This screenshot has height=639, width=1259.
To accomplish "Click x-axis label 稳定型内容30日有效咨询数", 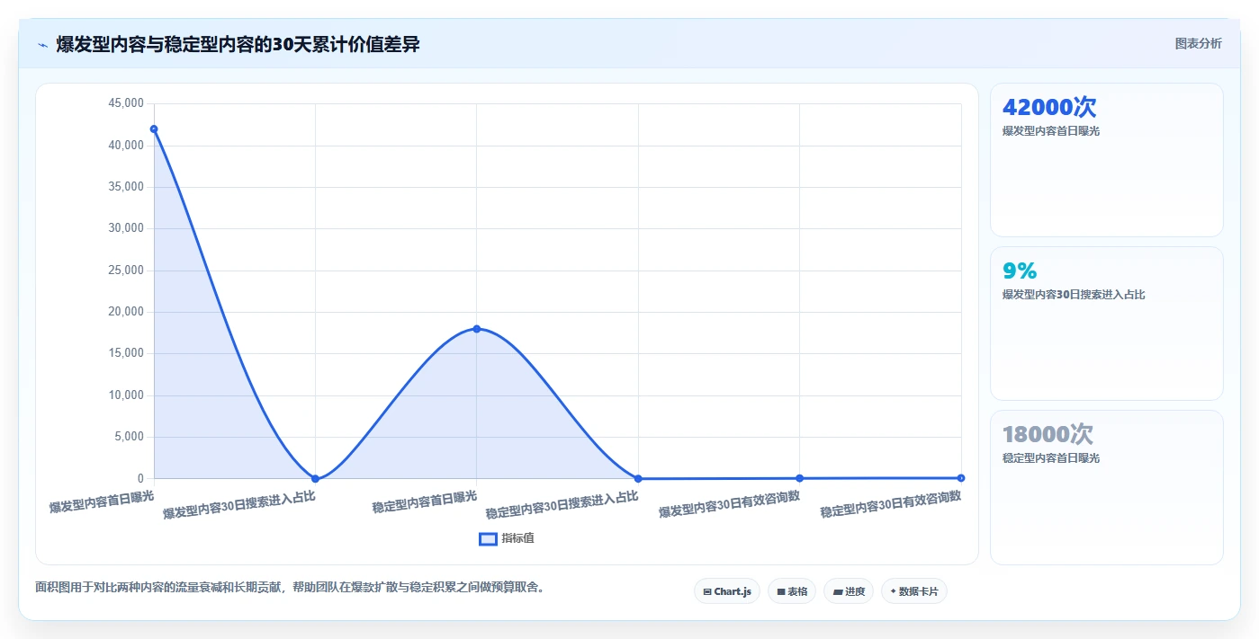I will pyautogui.click(x=891, y=504).
